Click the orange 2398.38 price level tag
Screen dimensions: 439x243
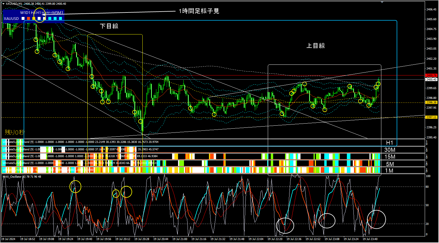pyautogui.click(x=431, y=102)
